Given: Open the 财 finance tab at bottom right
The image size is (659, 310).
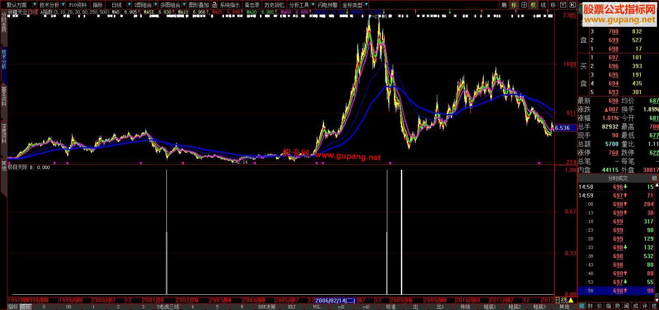Looking at the screenshot, I should pos(591,306).
